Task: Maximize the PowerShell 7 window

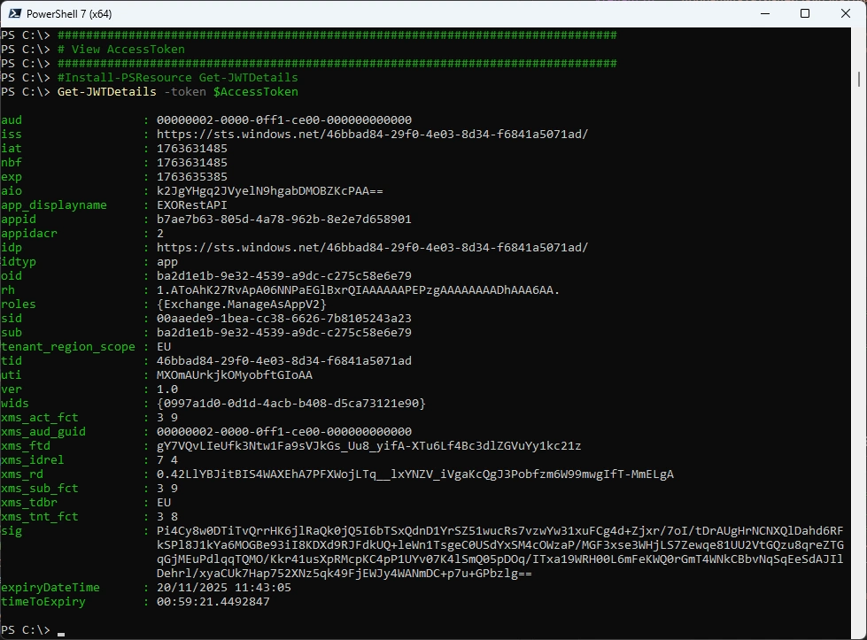Action: (805, 13)
